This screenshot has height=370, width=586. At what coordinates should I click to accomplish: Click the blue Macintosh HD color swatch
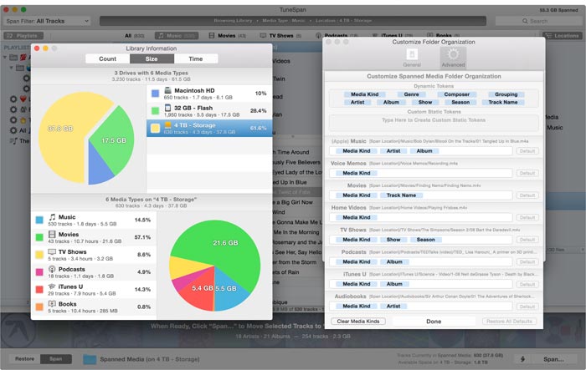[155, 94]
